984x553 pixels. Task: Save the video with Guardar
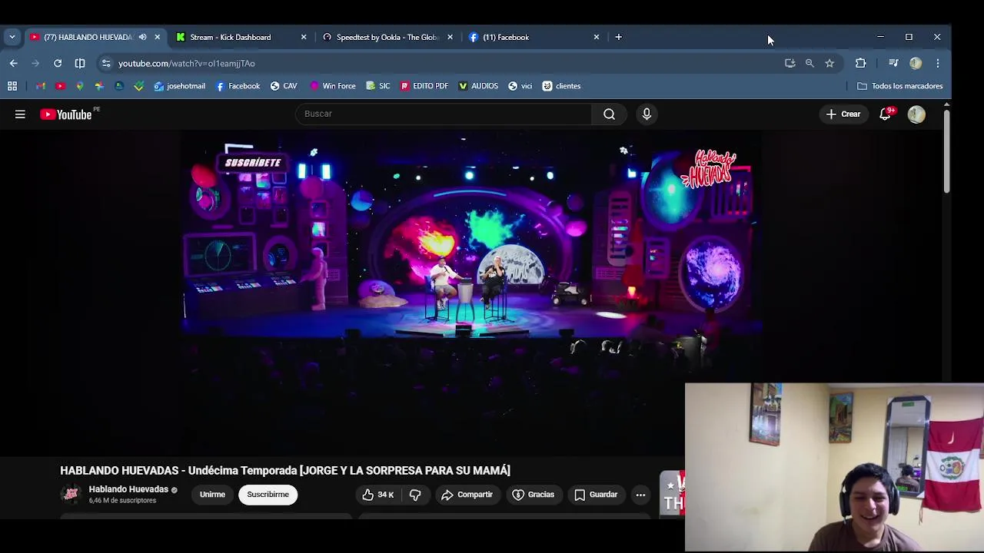(596, 495)
